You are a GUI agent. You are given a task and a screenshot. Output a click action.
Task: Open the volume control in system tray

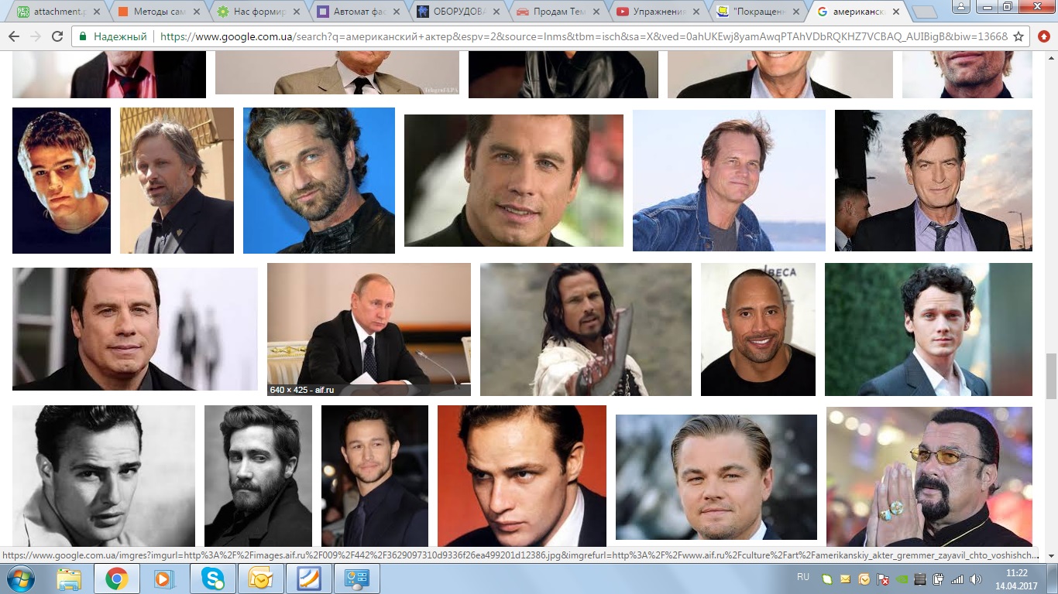click(975, 579)
